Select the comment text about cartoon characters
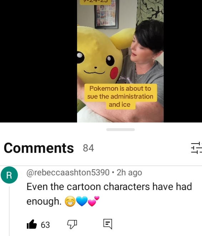 point(109,194)
